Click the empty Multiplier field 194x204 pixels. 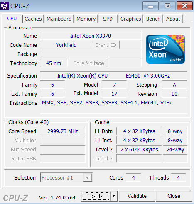(63, 141)
